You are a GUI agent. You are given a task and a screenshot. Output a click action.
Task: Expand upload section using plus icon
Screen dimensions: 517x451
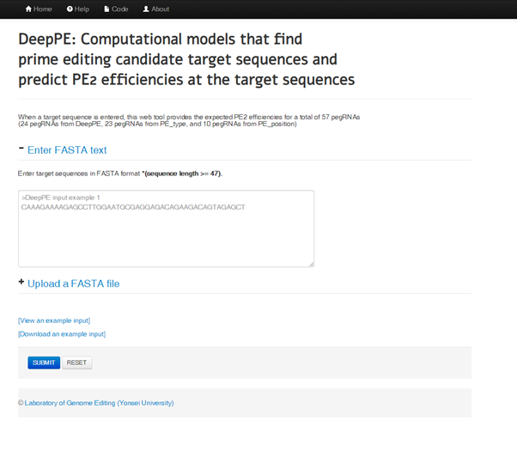21,282
